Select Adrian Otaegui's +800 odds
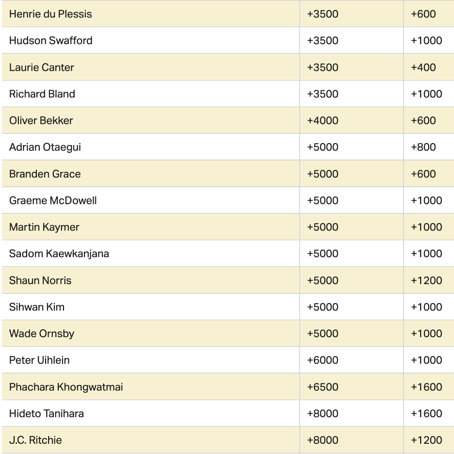Image resolution: width=454 pixels, height=454 pixels. 423,147
